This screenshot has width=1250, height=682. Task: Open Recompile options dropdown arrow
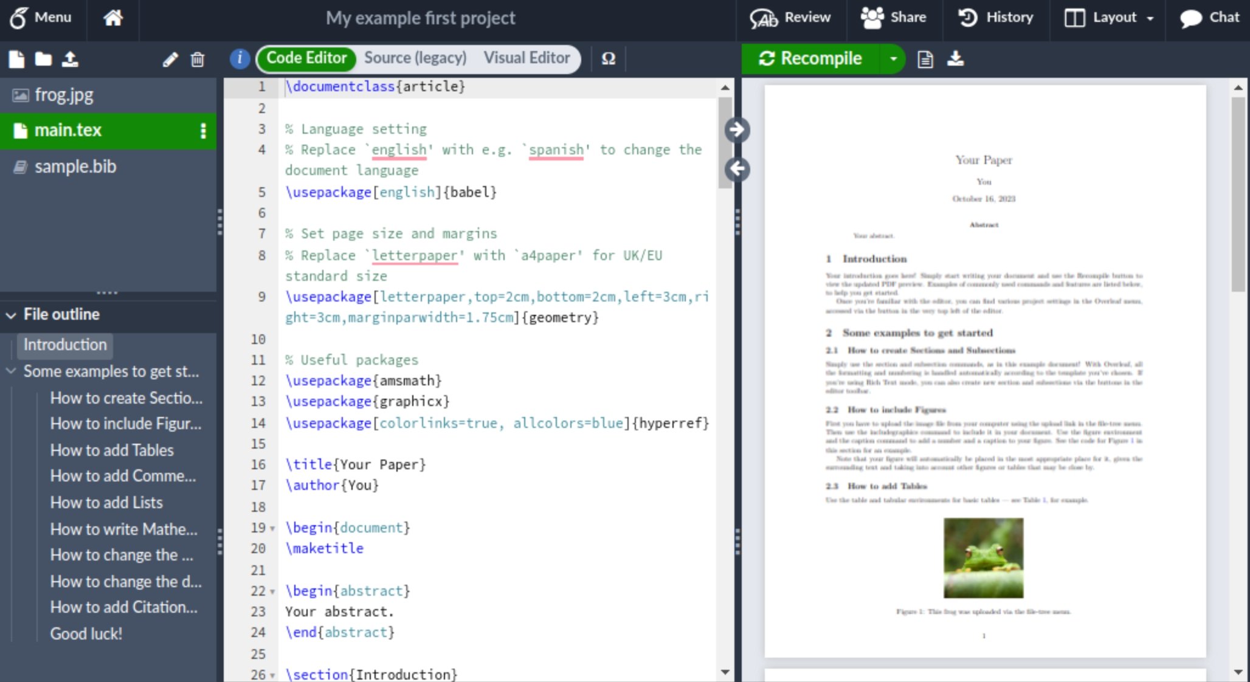point(893,59)
